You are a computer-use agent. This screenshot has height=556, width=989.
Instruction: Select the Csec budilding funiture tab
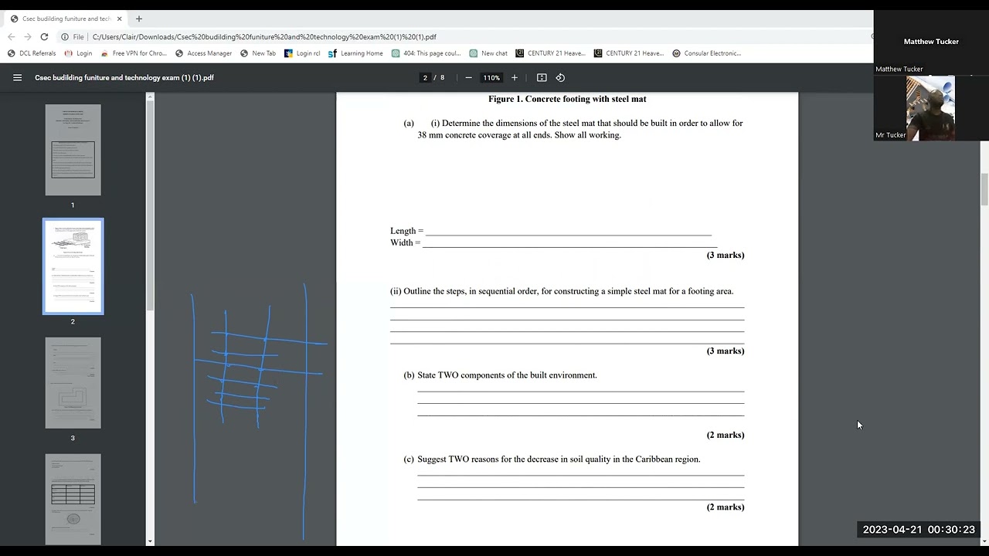[x=66, y=19]
